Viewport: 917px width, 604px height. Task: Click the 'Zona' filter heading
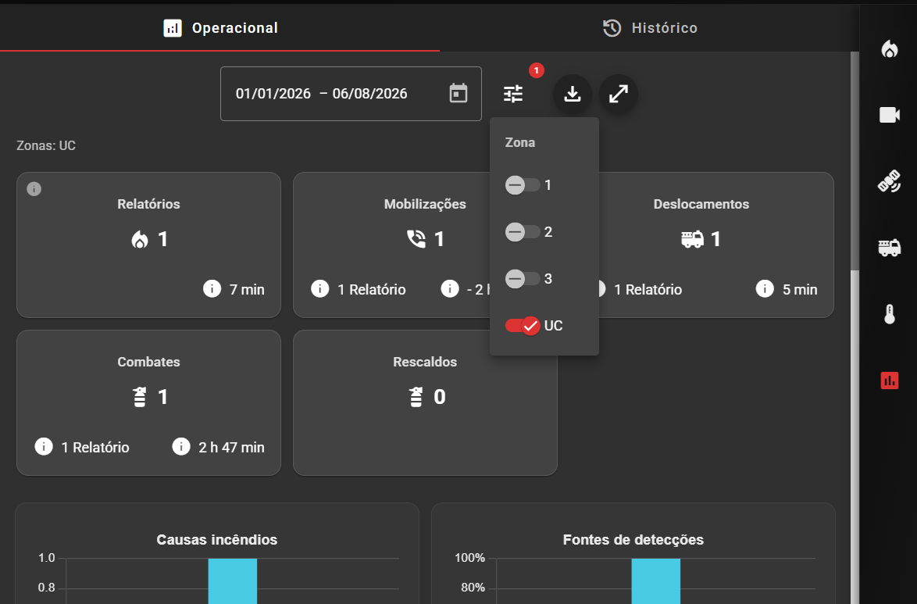[x=520, y=143]
